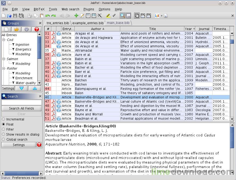
Task: Open dropdown arrow next to LyX icon
Action: click(x=162, y=16)
